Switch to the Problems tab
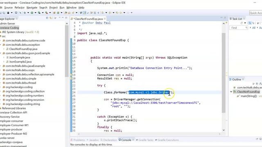Viewport: 262px width, 147px height. coord(78,140)
